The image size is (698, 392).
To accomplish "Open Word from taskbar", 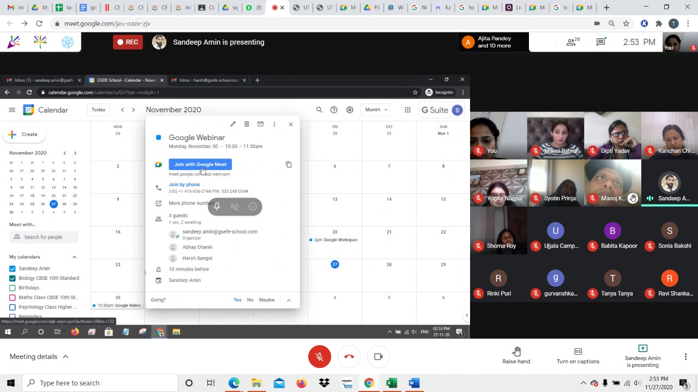I will (413, 383).
